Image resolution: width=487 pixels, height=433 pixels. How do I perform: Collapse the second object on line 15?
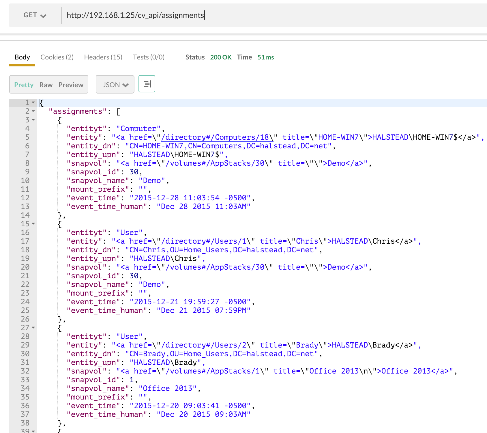pos(33,224)
